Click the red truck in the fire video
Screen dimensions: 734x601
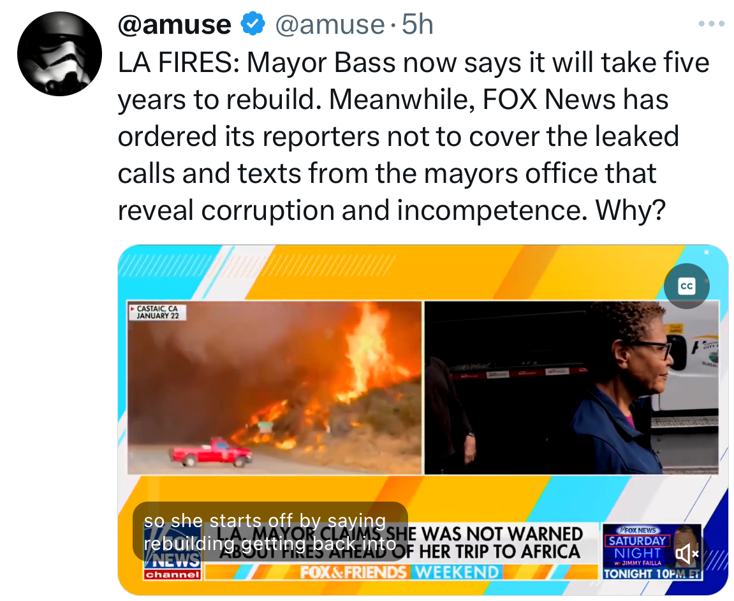(x=212, y=453)
